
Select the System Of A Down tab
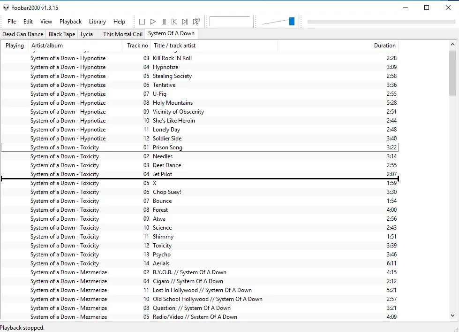click(171, 33)
